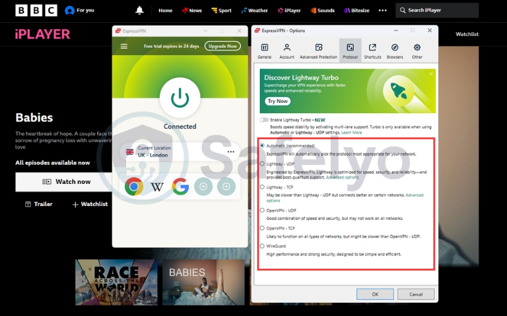This screenshot has width=507, height=316.
Task: Click the "Connected" status text
Action: [180, 126]
